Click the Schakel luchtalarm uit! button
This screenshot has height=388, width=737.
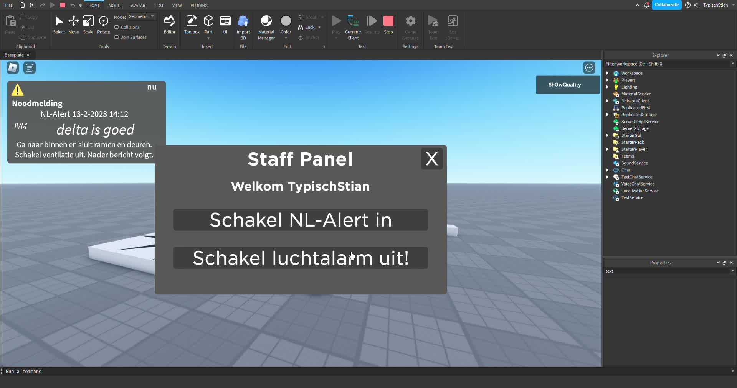click(x=300, y=258)
